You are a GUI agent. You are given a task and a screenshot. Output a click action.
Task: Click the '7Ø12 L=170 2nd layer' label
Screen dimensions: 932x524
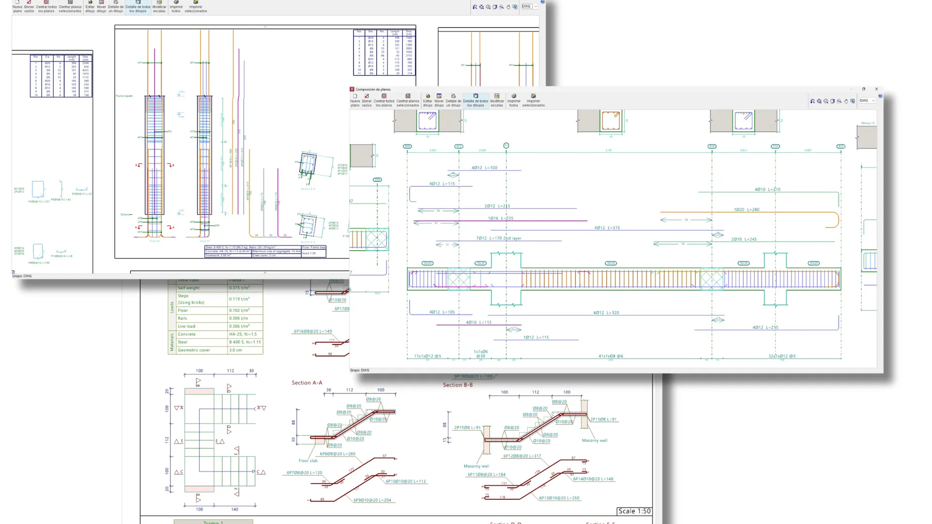pyautogui.click(x=499, y=238)
